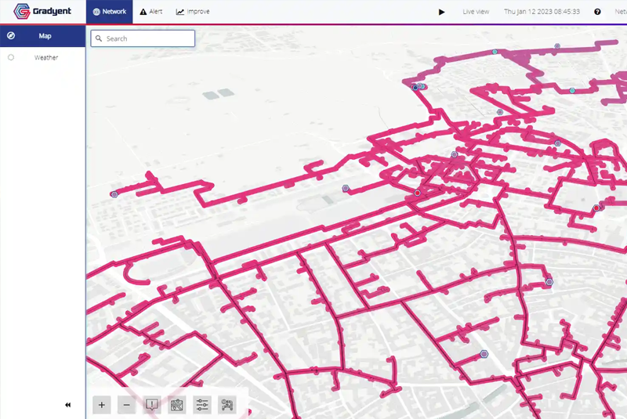Select the Network tab

[x=109, y=12]
